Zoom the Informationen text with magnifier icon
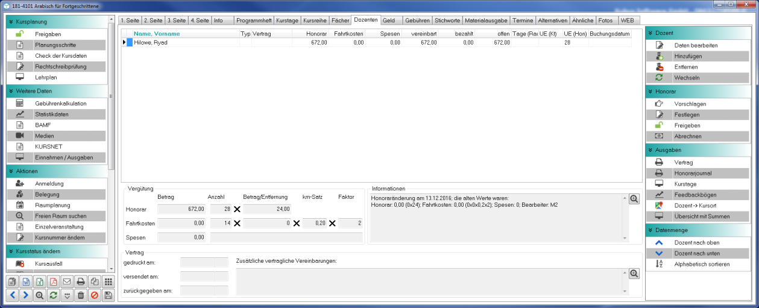This screenshot has height=308, width=759. click(x=634, y=199)
